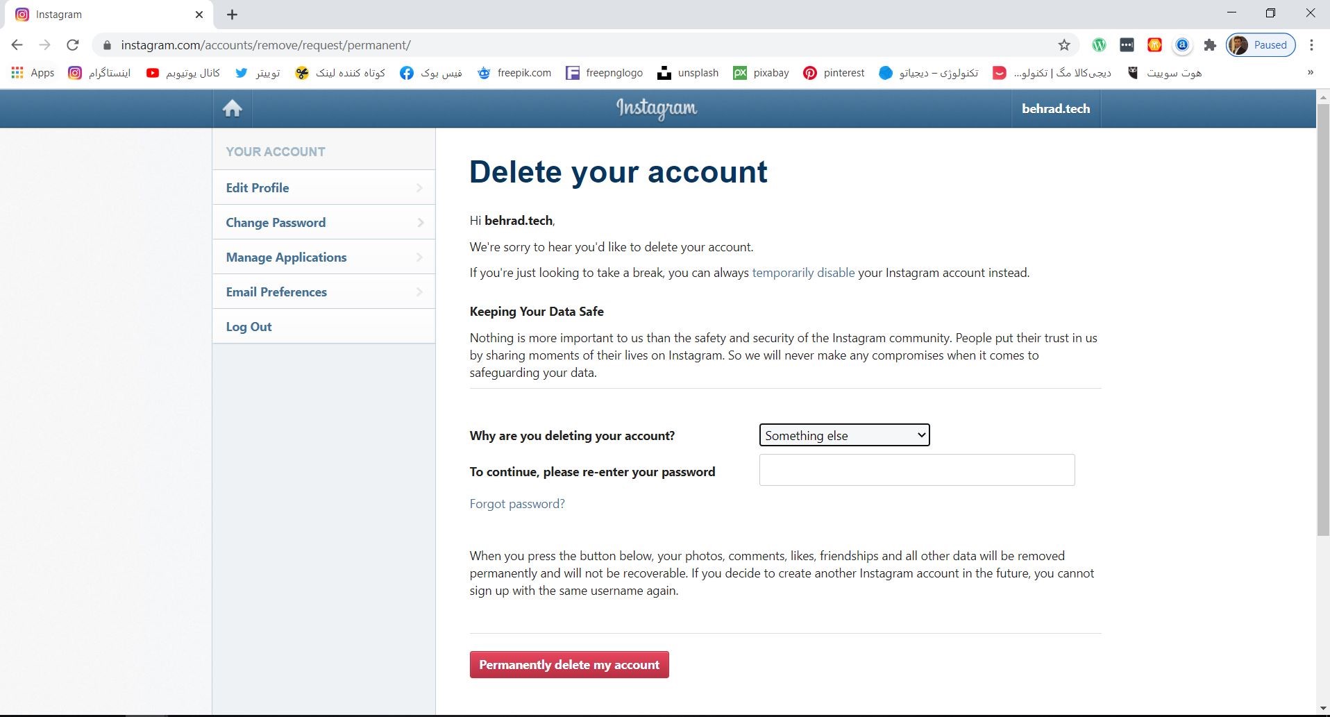Open the deletion reason dropdown
This screenshot has width=1330, height=717.
point(844,435)
